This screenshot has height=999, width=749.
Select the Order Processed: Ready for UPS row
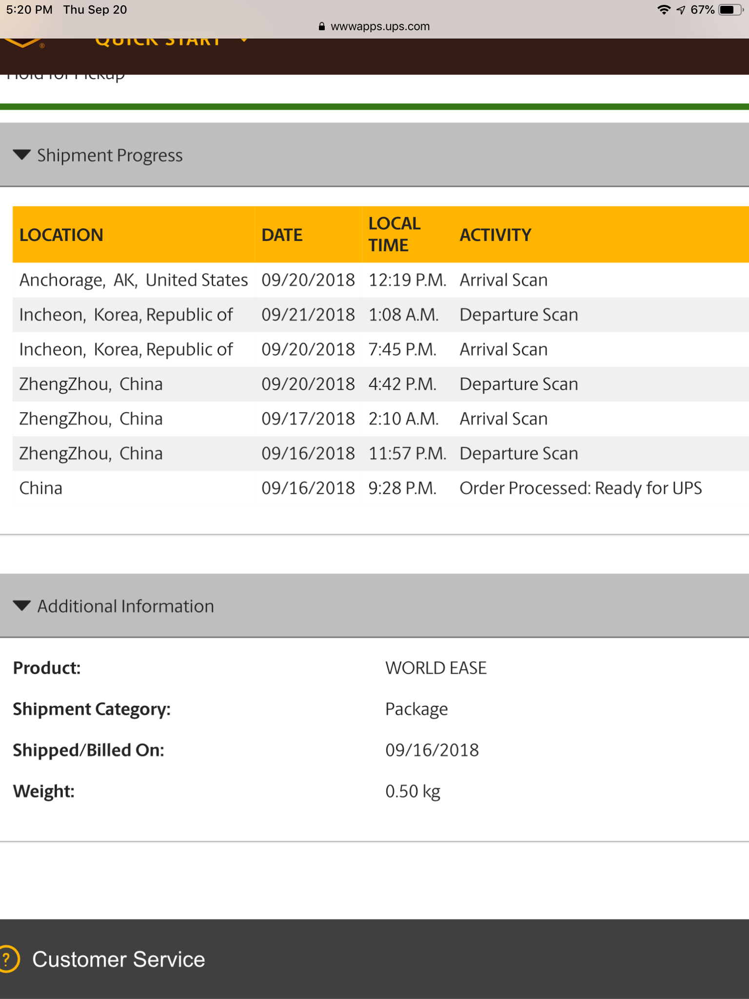(x=381, y=488)
